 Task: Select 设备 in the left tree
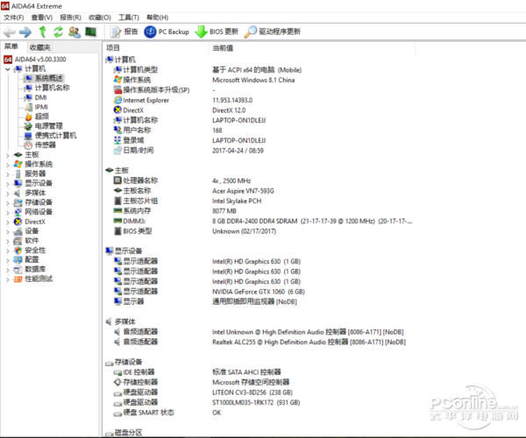click(x=32, y=231)
